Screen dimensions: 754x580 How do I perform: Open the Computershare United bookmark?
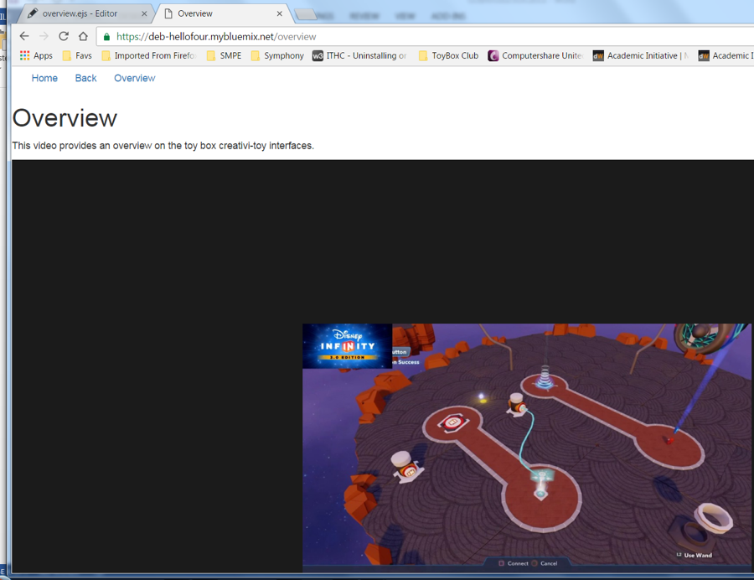[x=535, y=55]
